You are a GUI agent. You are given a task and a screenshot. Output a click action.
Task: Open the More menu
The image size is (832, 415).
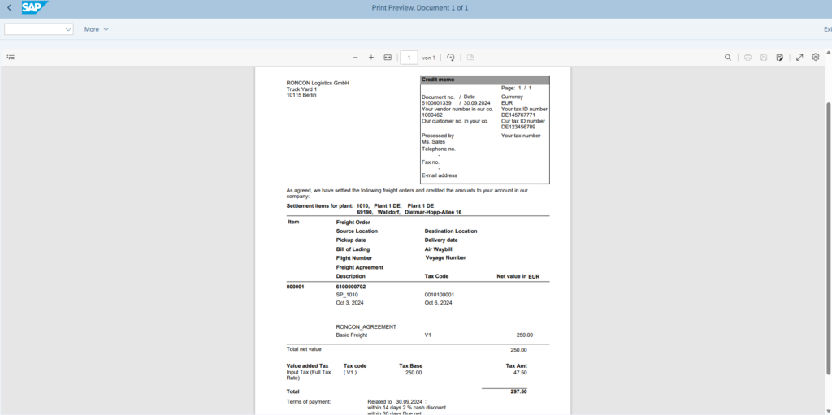[x=97, y=29]
